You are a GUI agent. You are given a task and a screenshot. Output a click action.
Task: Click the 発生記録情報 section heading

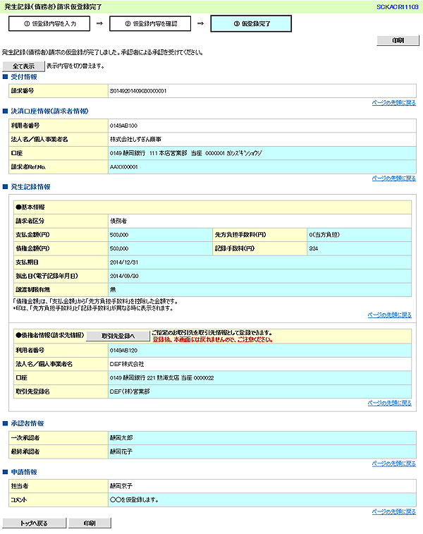coord(30,187)
